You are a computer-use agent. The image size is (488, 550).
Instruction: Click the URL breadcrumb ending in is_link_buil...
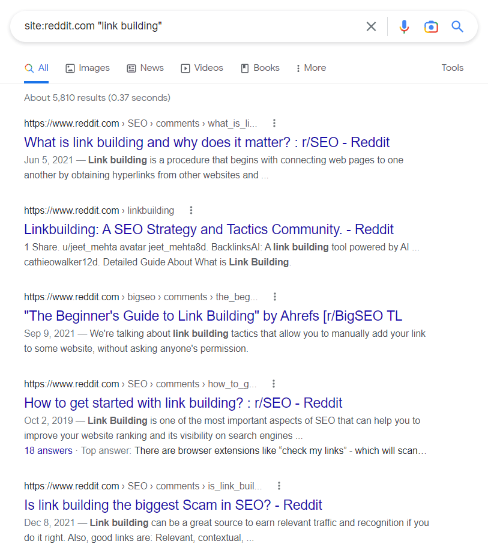pos(143,486)
